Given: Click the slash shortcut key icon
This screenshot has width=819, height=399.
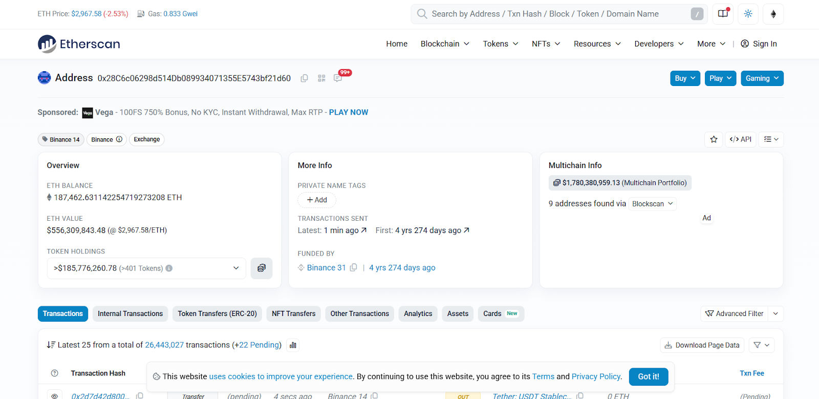Looking at the screenshot, I should point(697,14).
